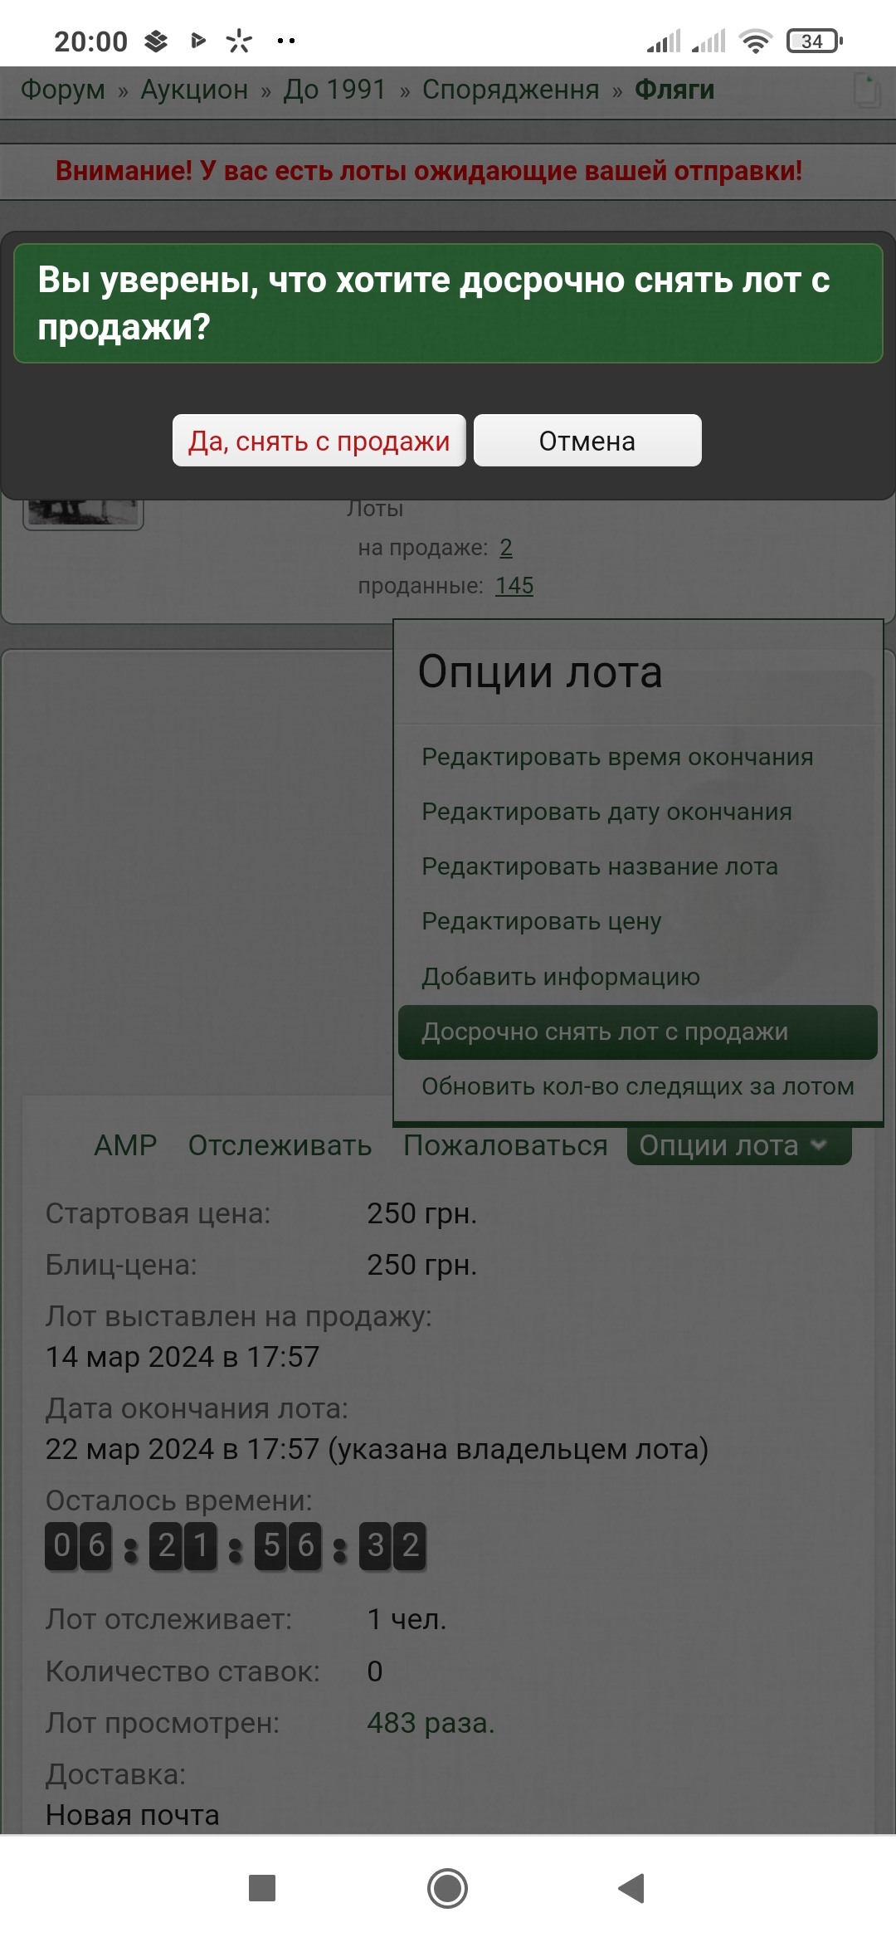Select 'Редактировать название лота' option

pos(637,866)
